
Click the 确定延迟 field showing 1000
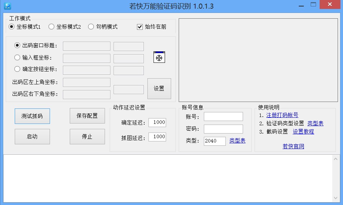157,122
